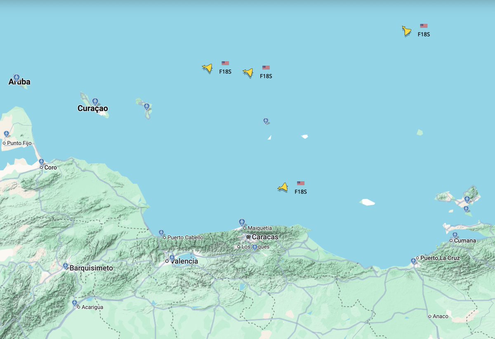Select the western plane of the adjacent F18S pair

pos(207,68)
